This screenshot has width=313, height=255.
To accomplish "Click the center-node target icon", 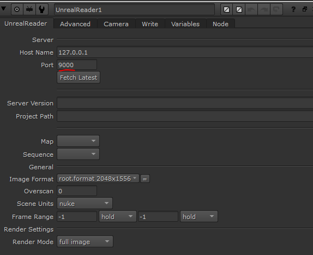I will pyautogui.click(x=17, y=9).
